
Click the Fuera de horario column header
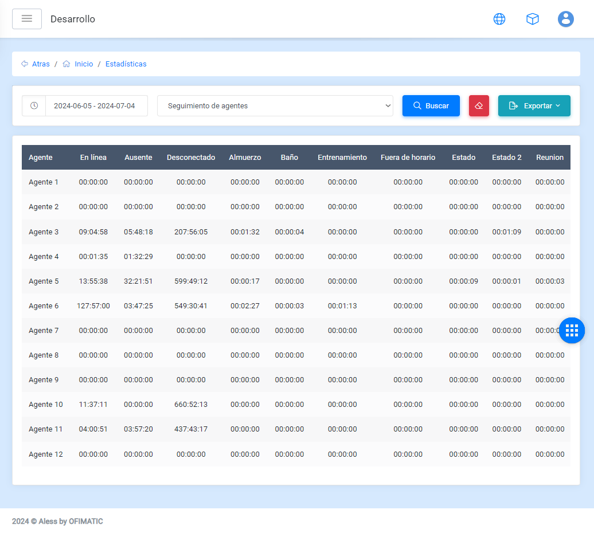point(408,158)
